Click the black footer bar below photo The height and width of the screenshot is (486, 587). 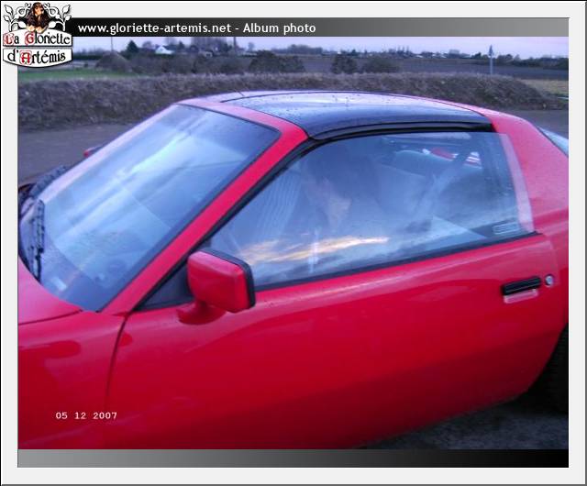[x=293, y=458]
